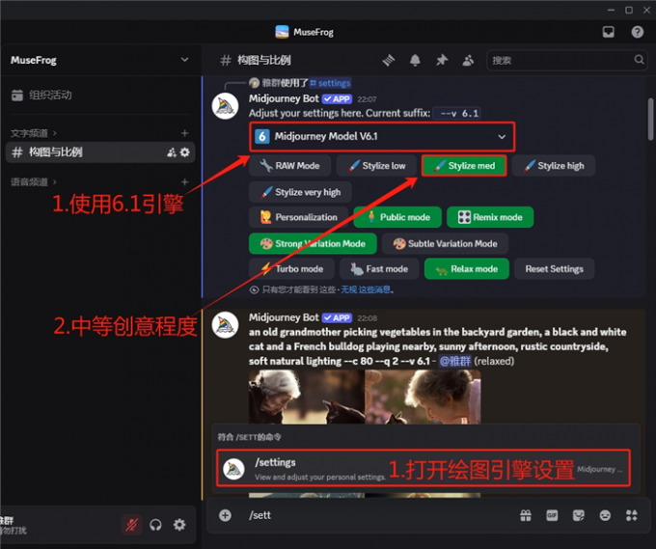Select the 构图与比例 channel
656x549 pixels.
point(100,152)
